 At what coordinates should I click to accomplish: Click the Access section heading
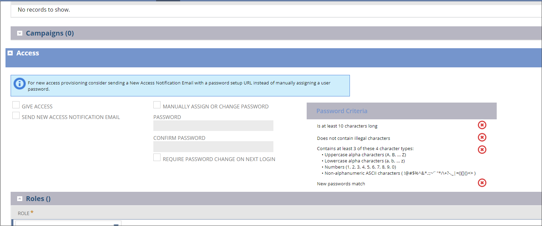click(28, 53)
